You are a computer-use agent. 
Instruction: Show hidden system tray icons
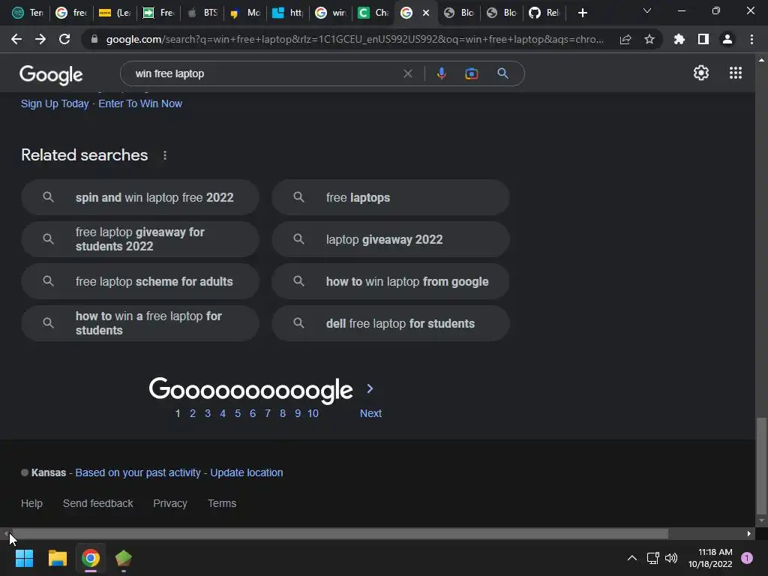pyautogui.click(x=632, y=558)
